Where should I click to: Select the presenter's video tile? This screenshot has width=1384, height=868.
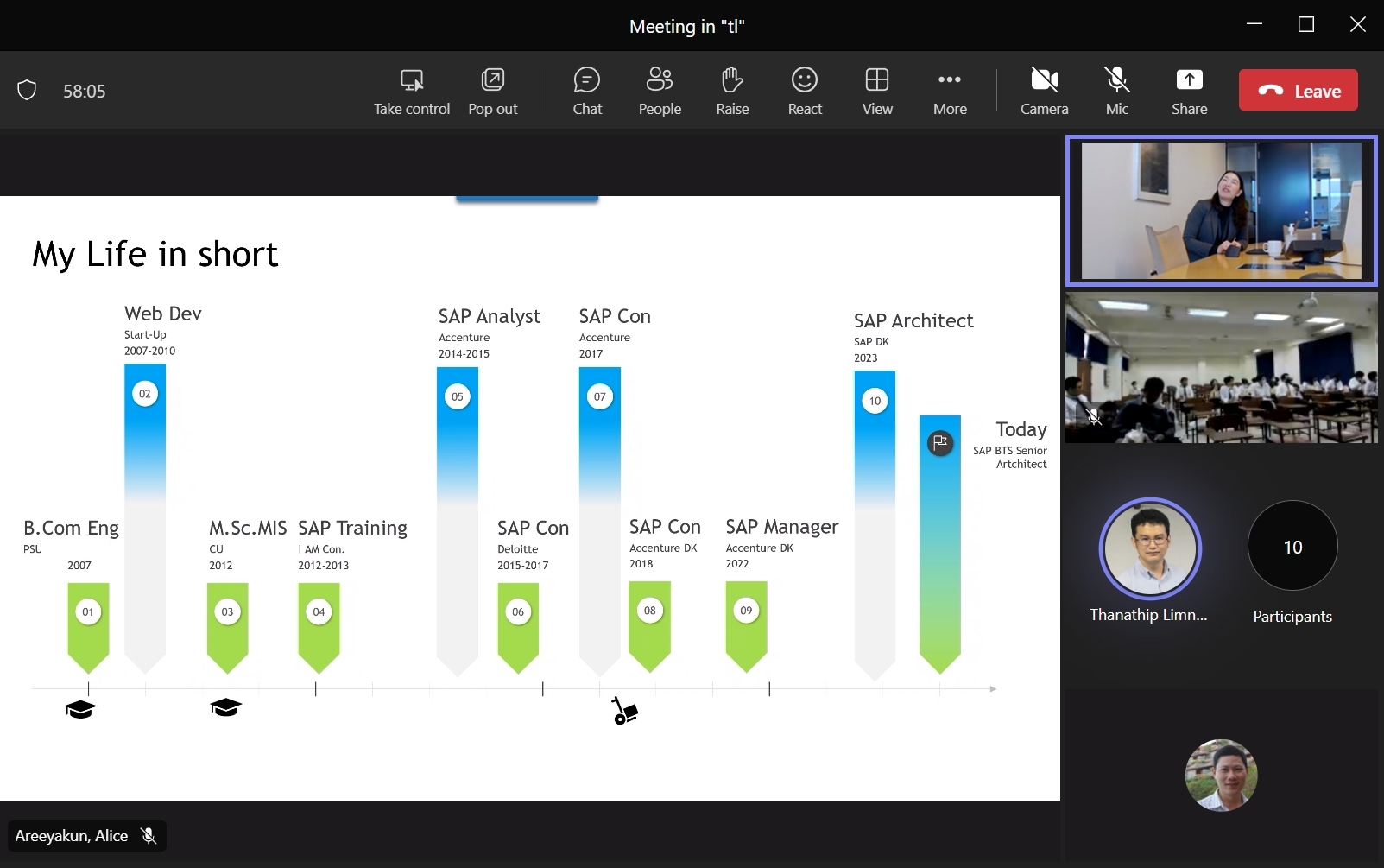coord(1221,211)
